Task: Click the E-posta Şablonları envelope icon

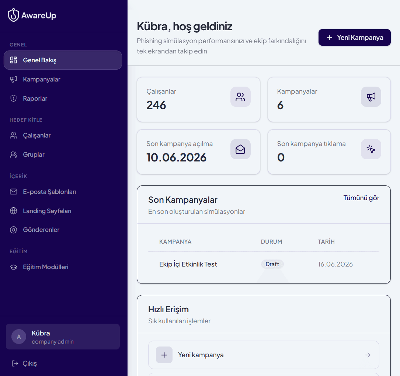Action: pyautogui.click(x=14, y=192)
